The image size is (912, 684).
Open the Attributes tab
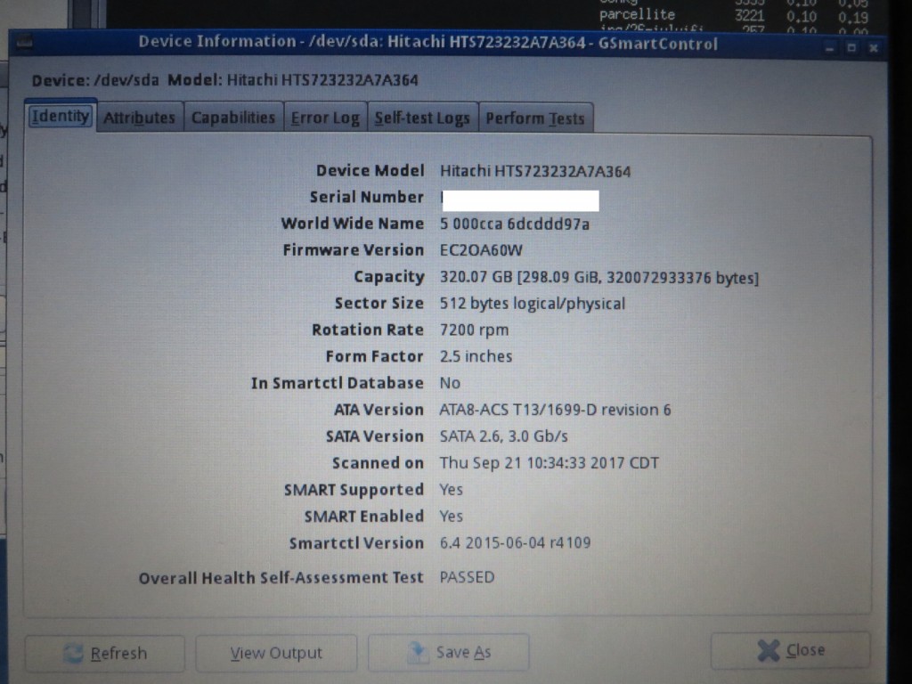[x=140, y=118]
